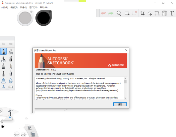
Task: Click the software license agreements URL text
Action: (x=77, y=90)
